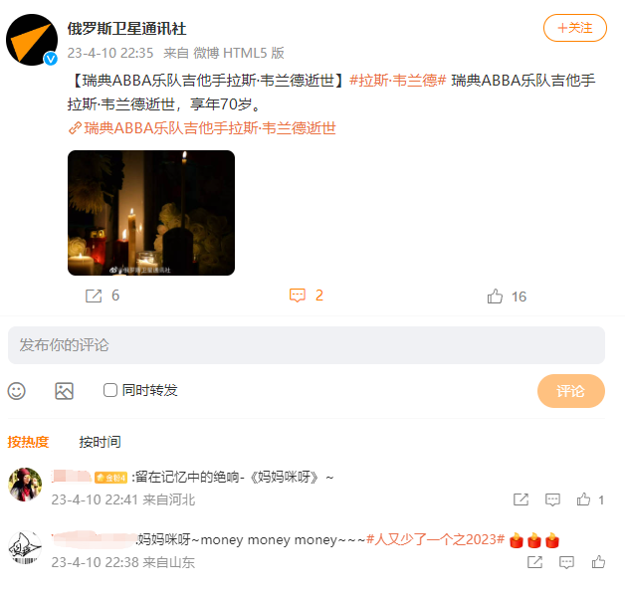The width and height of the screenshot is (625, 597).
Task: Open the #拉斯·韦兰德# hashtag link
Action: pyautogui.click(x=397, y=81)
